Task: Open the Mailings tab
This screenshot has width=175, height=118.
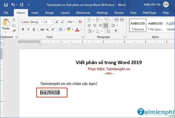Action: point(102,13)
